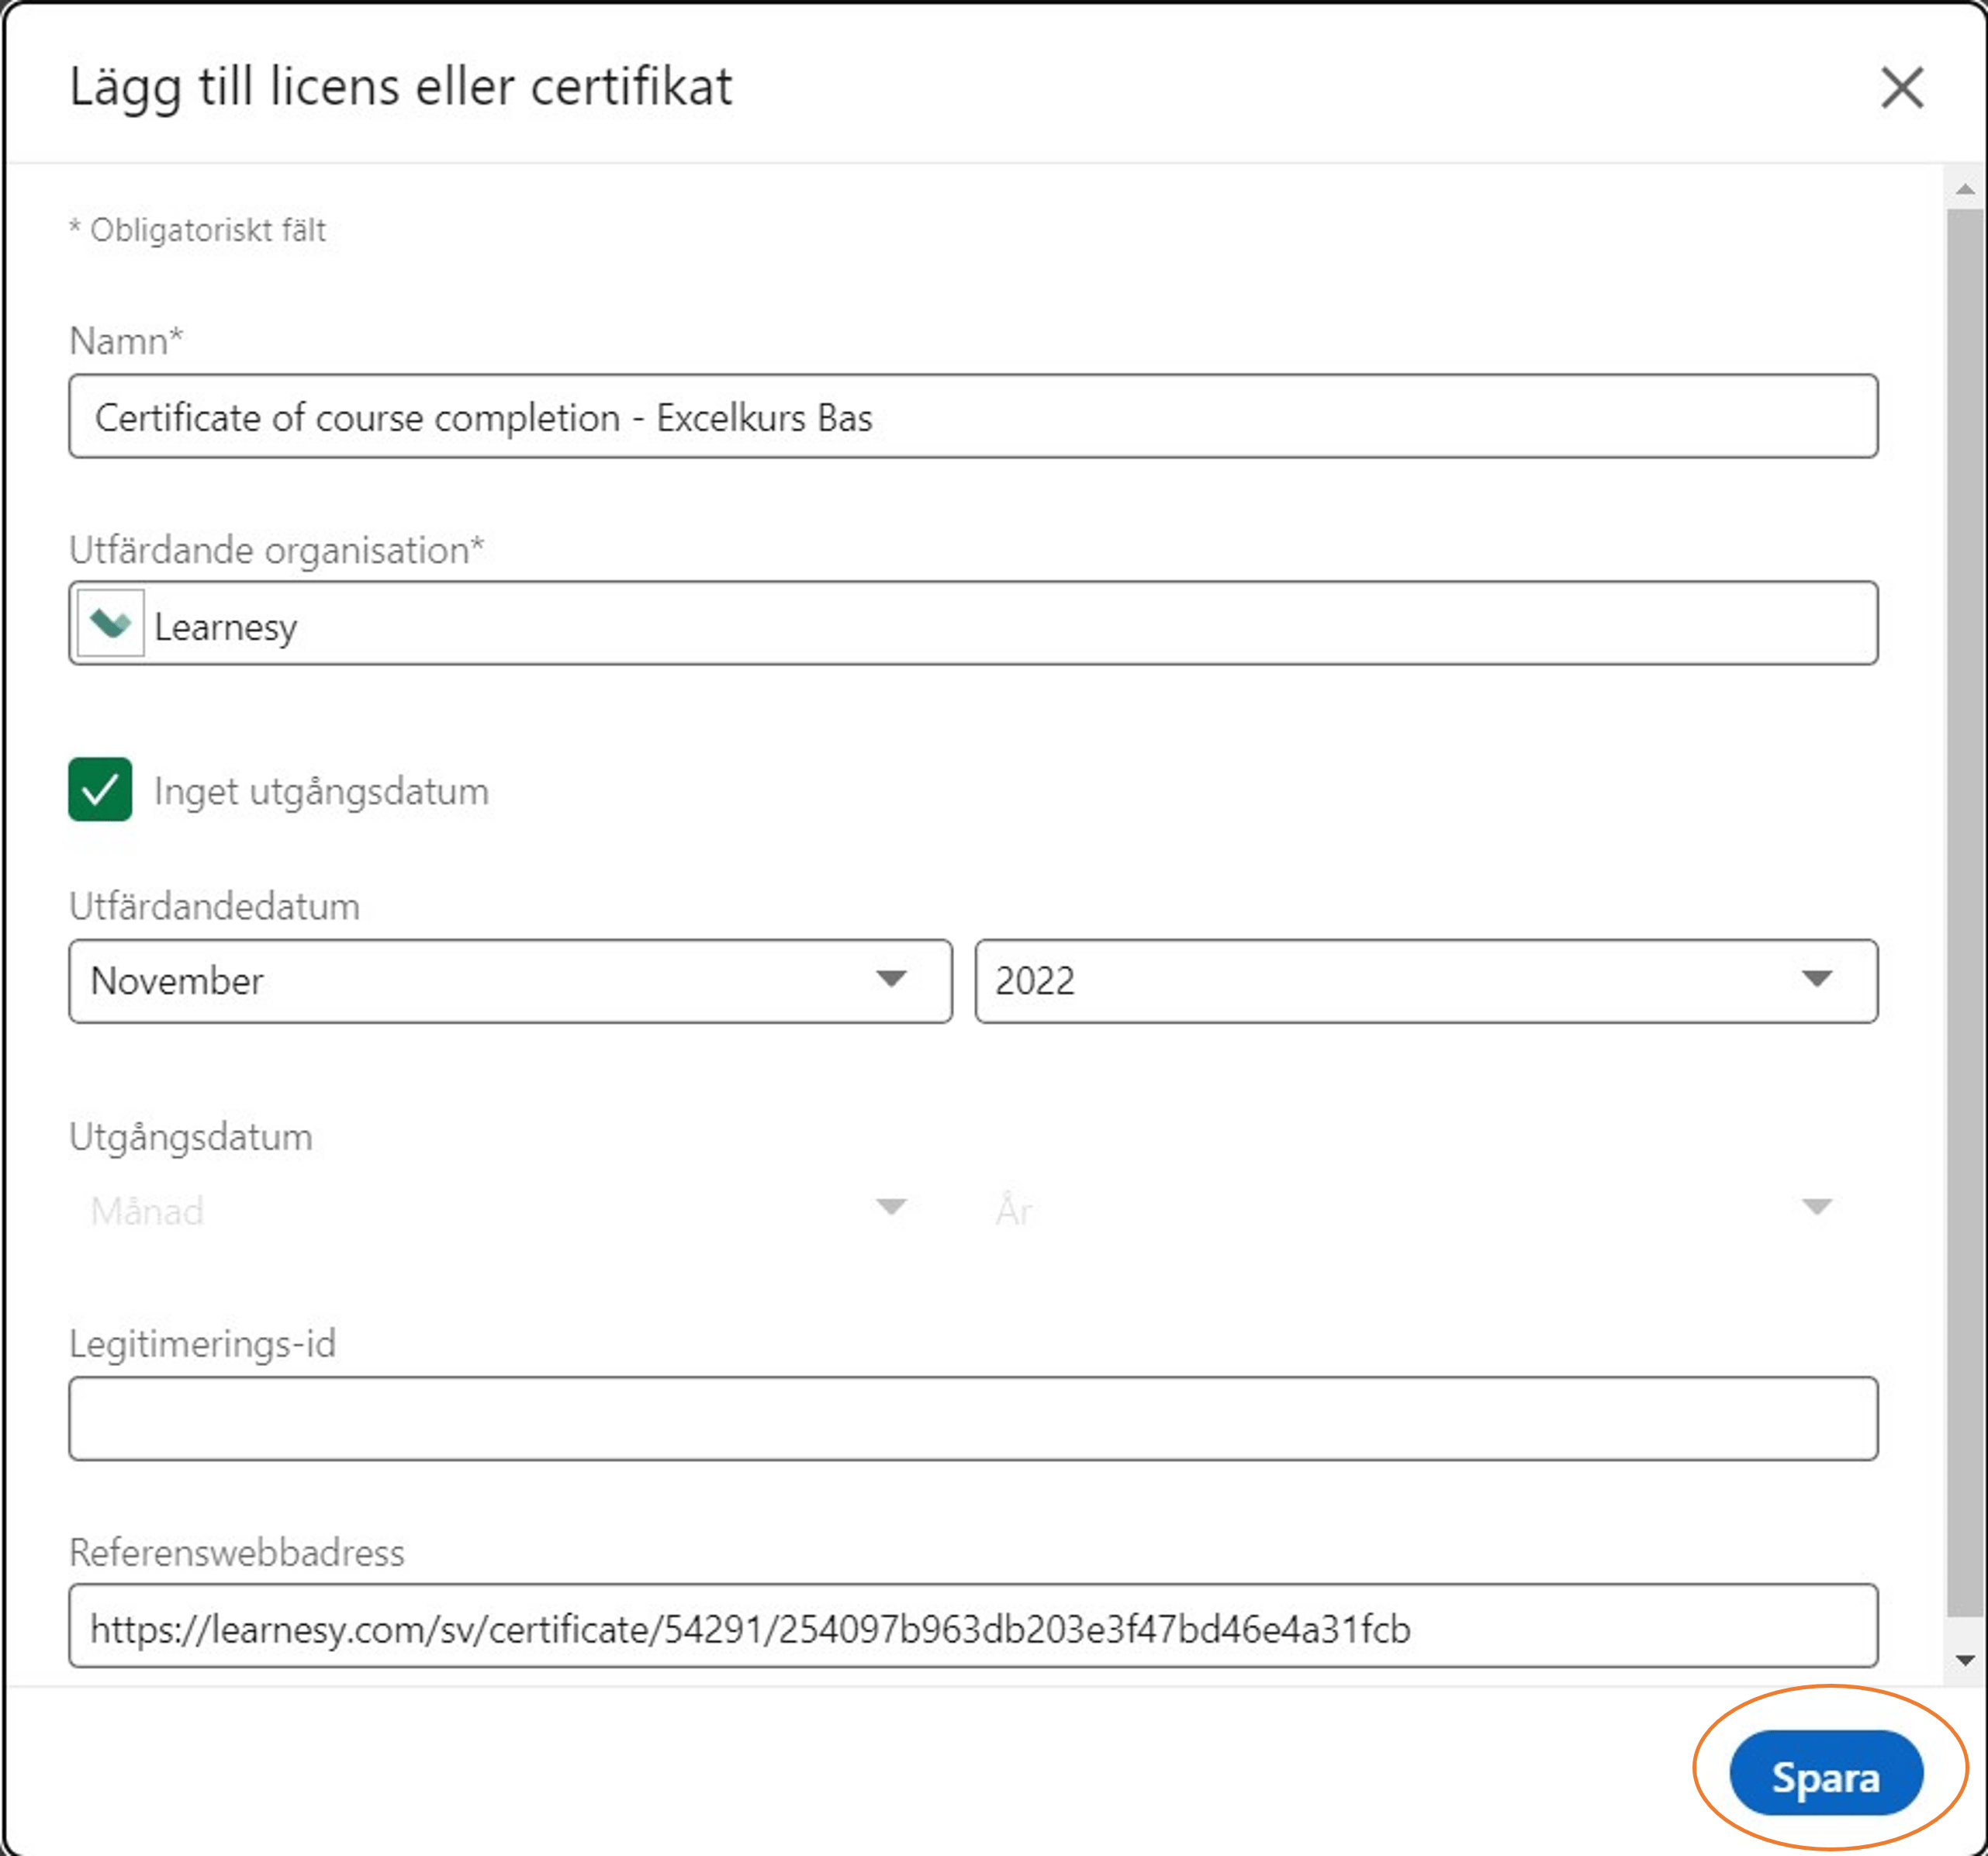1988x1856 pixels.
Task: Click the Spara button
Action: [1825, 1773]
